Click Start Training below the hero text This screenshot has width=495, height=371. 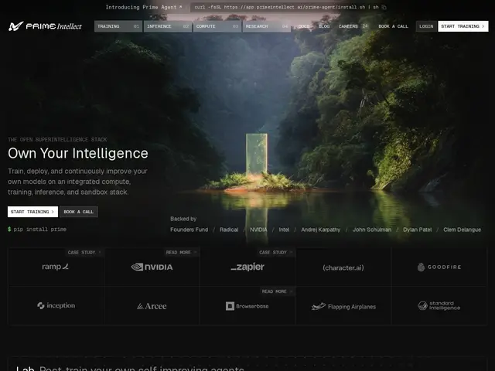click(32, 212)
